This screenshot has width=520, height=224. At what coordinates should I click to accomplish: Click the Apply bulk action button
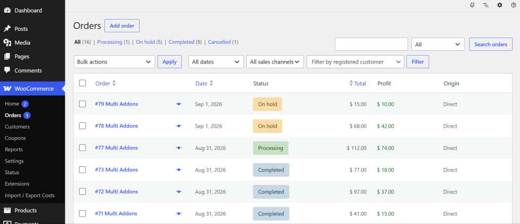point(169,62)
